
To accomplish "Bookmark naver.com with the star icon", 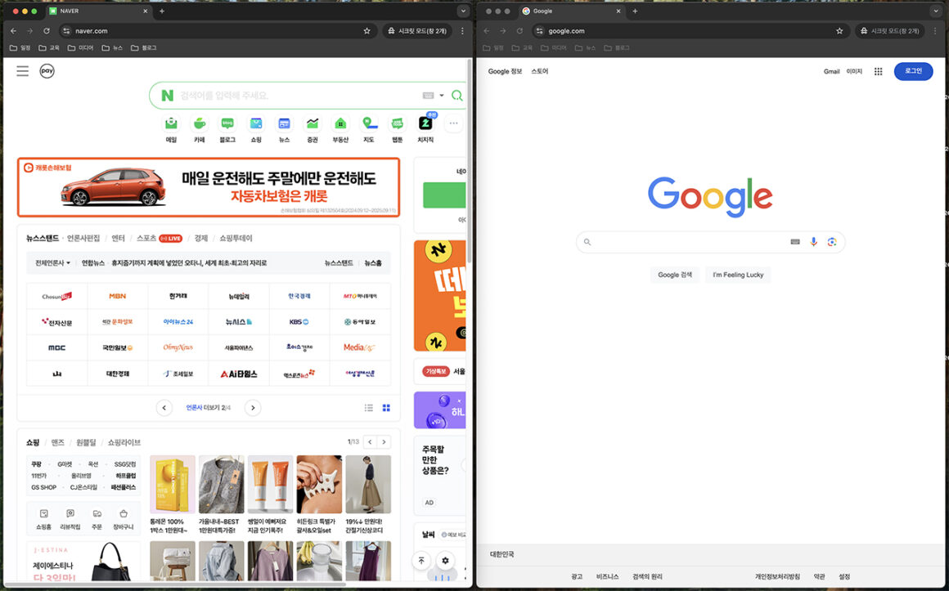I will coord(367,30).
